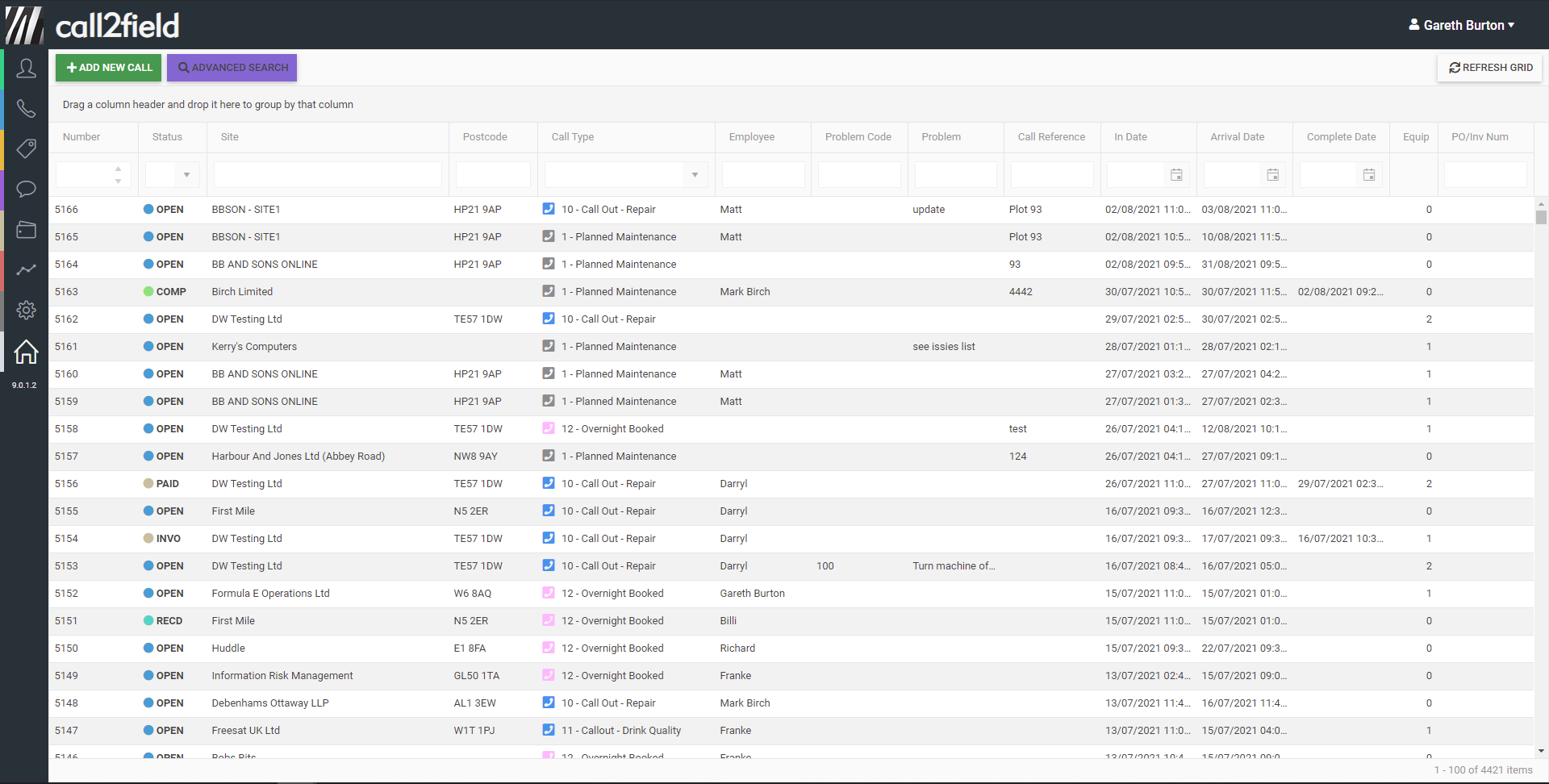Open the In Date filter calendar picker
The height and width of the screenshot is (784, 1549).
1176,175
